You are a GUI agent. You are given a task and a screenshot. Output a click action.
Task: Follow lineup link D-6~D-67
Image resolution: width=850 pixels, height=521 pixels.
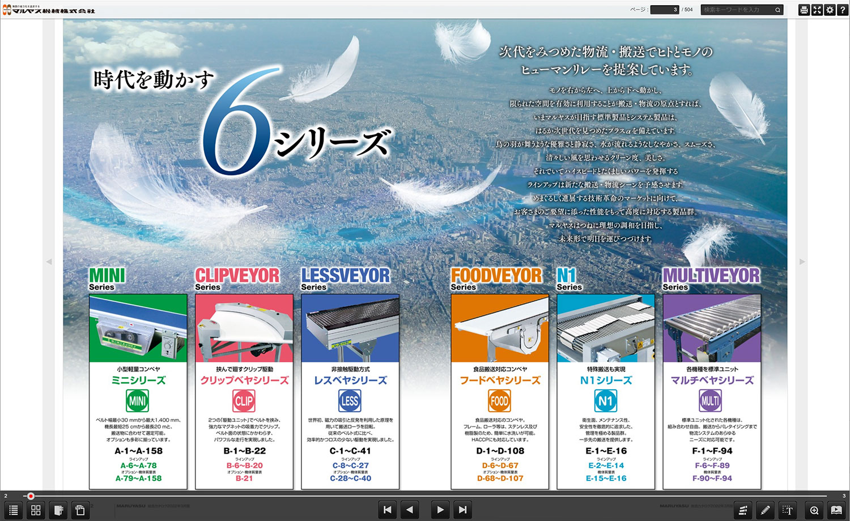[x=500, y=466]
